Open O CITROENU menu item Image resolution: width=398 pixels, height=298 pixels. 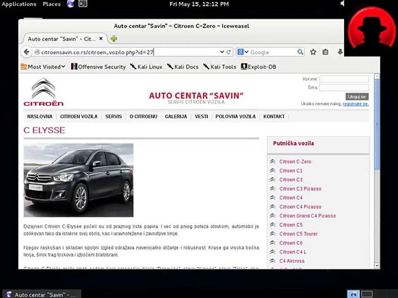(143, 117)
